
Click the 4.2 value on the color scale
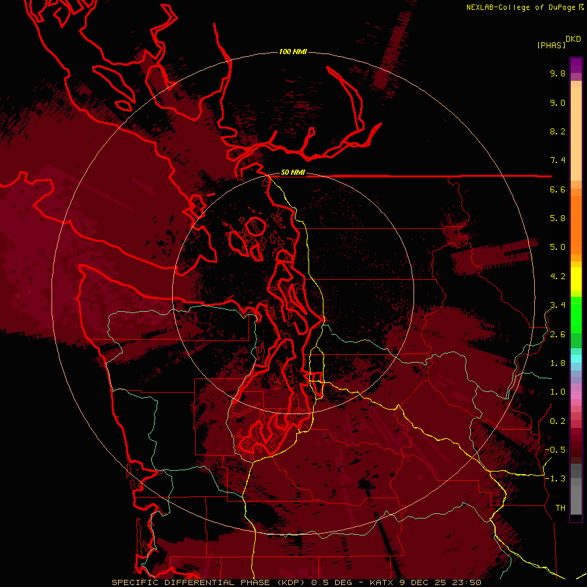coord(558,277)
